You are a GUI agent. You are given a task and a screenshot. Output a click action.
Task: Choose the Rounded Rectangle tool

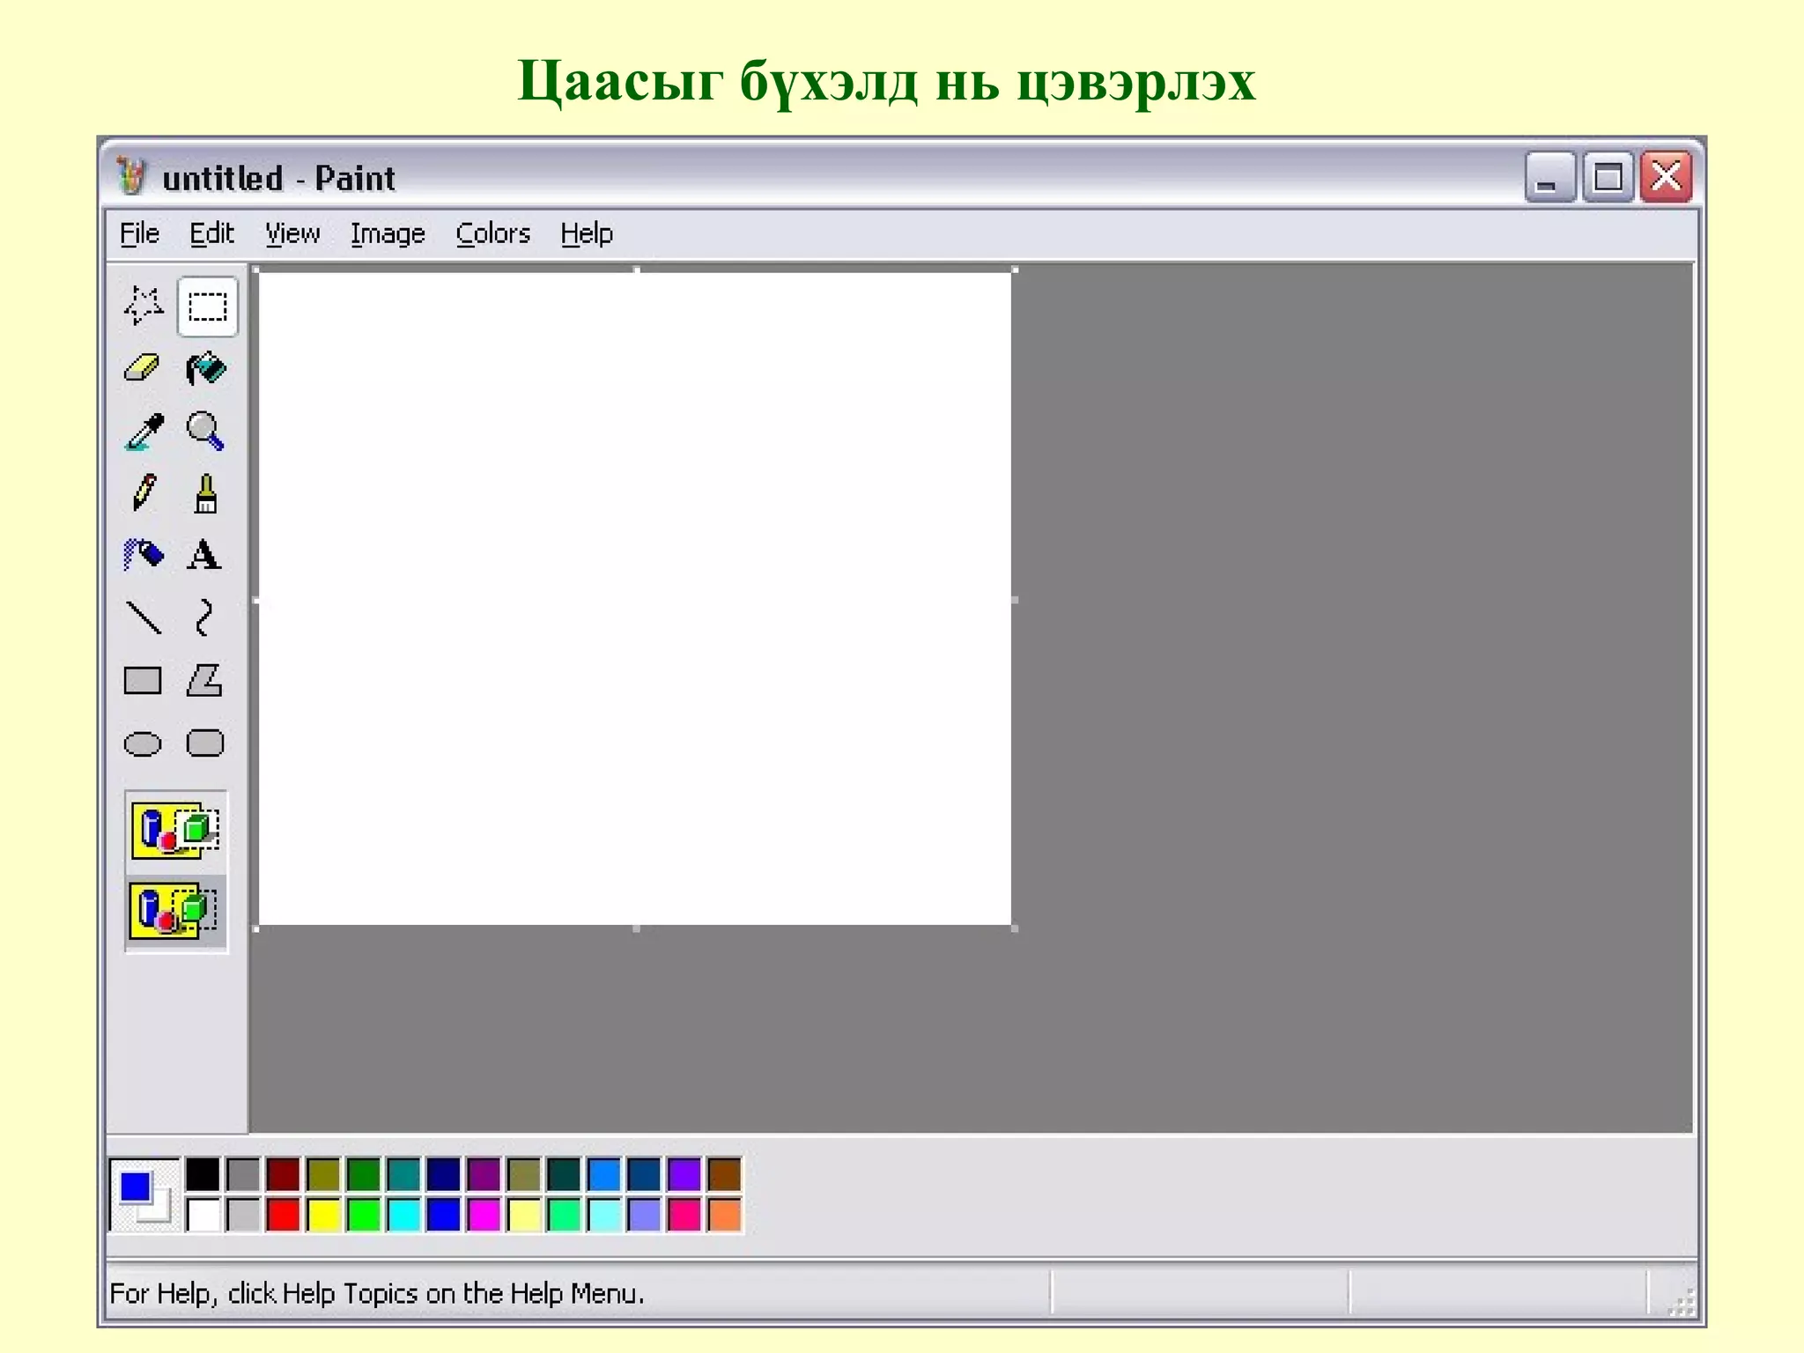[x=206, y=744]
